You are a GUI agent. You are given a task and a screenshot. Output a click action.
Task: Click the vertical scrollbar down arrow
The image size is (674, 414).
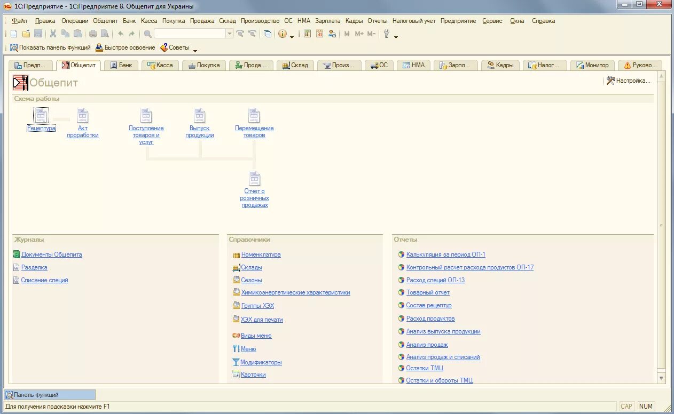tap(662, 378)
